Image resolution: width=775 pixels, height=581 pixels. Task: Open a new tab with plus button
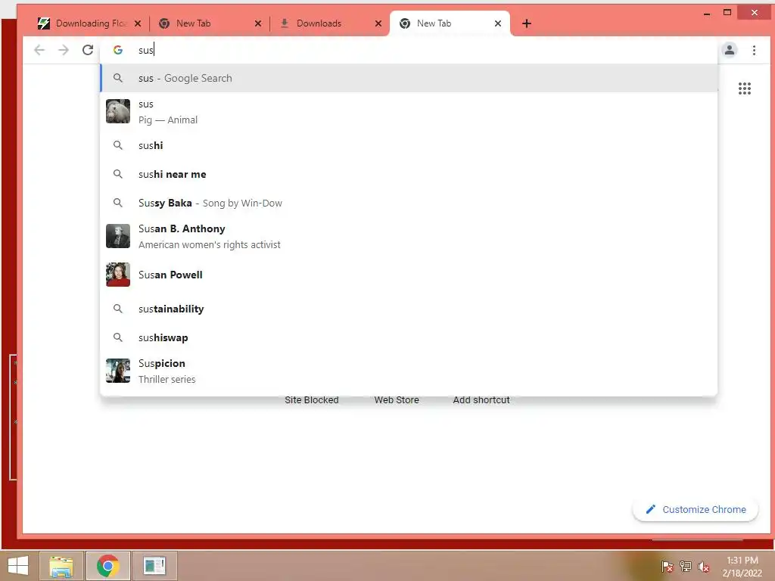point(527,23)
